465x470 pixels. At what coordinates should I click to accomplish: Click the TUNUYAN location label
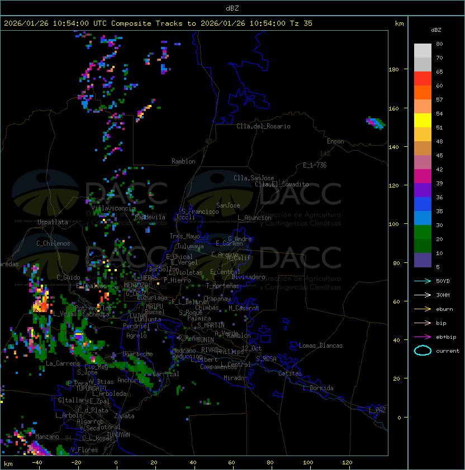click(118, 435)
